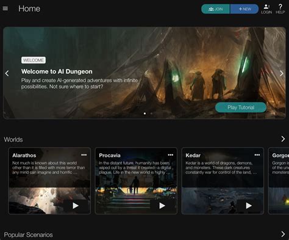This screenshot has width=289, height=240.
Task: Select the second carousel dot indicator
Action: [151, 114]
